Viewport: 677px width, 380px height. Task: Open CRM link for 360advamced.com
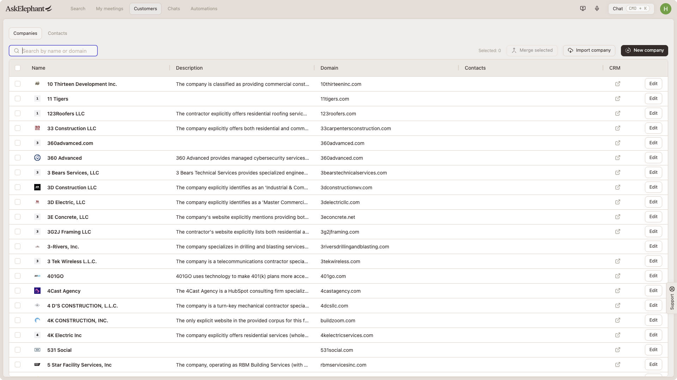618,143
